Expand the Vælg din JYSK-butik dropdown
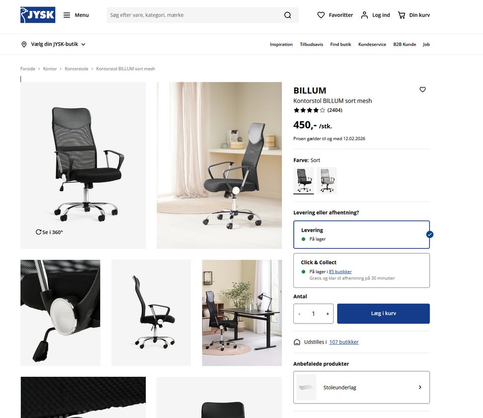The width and height of the screenshot is (483, 418). [x=53, y=44]
